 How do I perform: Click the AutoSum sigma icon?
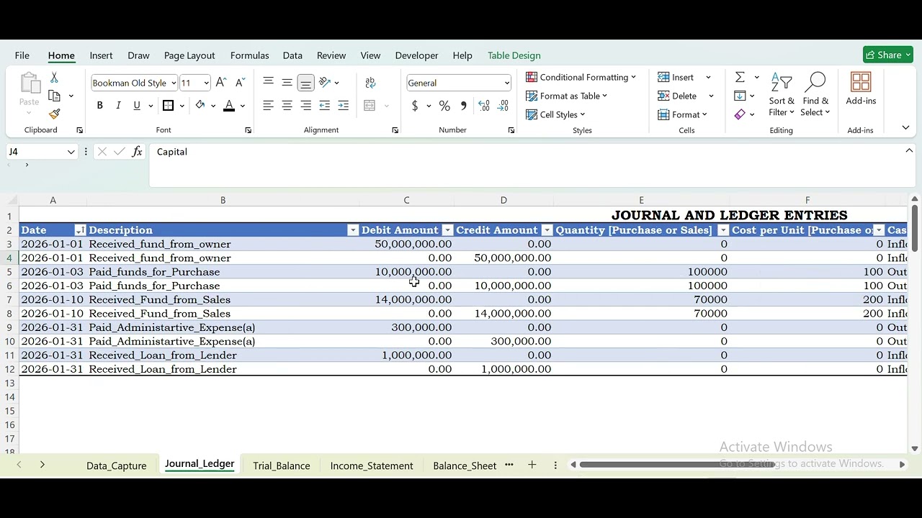740,77
